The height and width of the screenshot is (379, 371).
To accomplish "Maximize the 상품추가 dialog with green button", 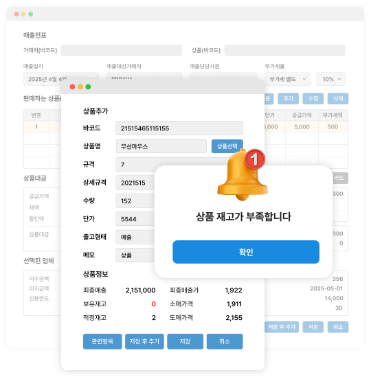I will (x=88, y=87).
